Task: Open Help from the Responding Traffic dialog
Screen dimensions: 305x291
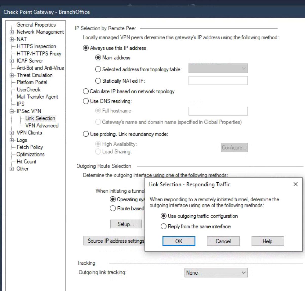Action: pos(268,241)
